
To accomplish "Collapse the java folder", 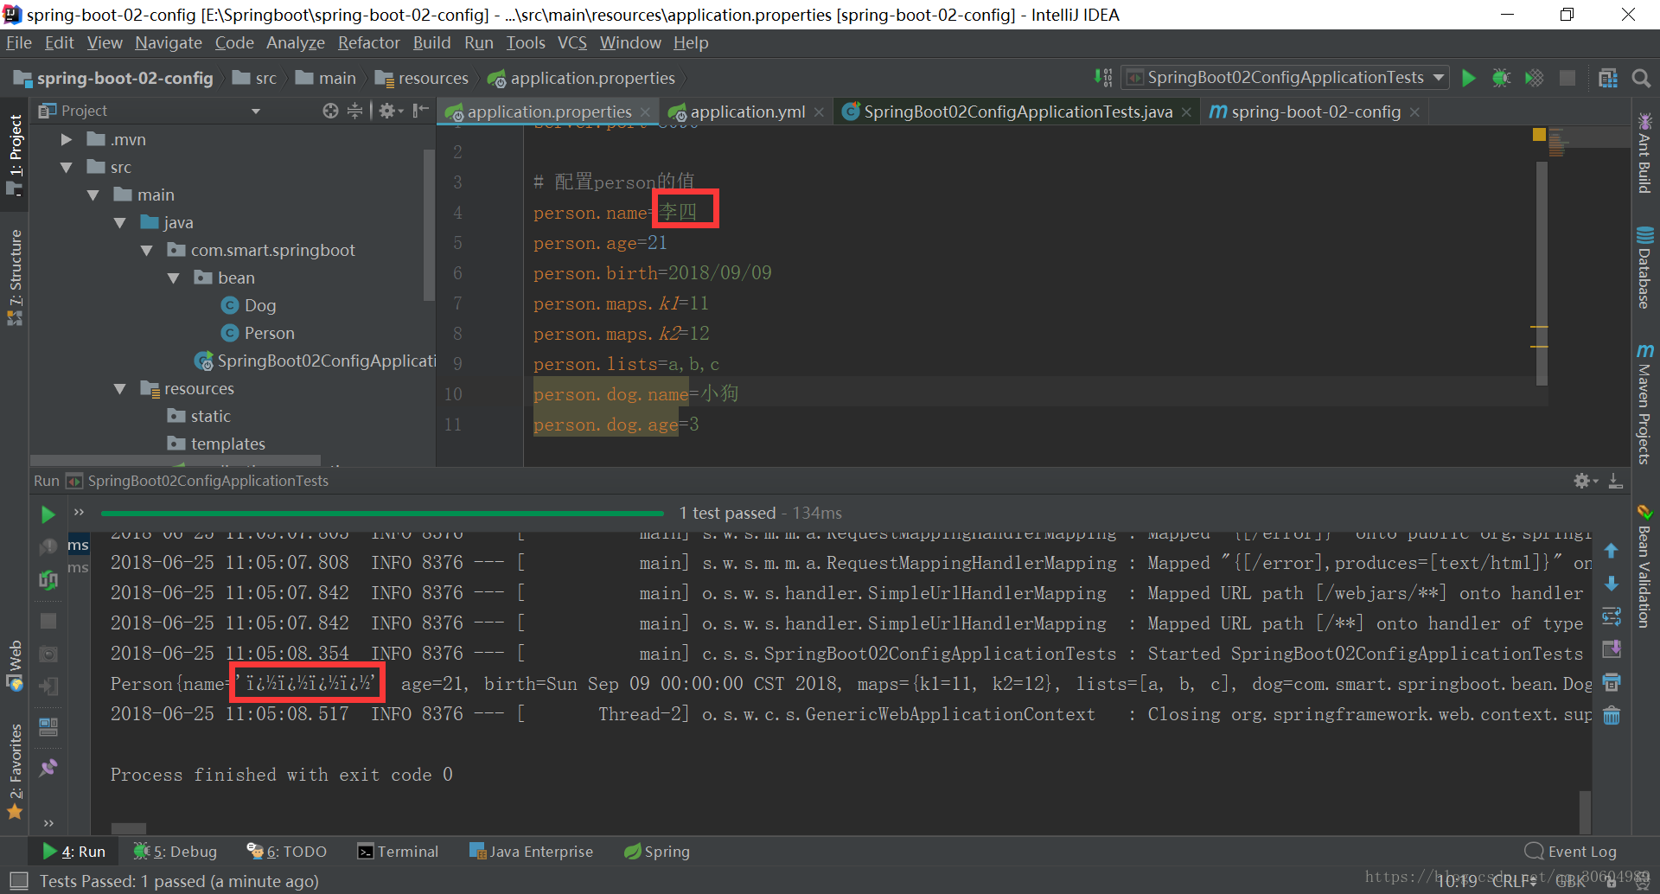I will tap(119, 222).
